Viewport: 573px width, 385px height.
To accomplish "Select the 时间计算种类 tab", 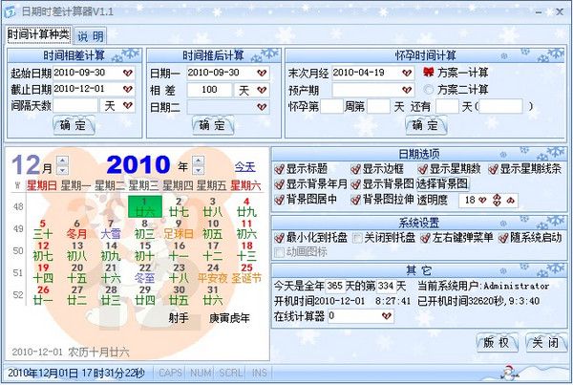I will click(x=38, y=35).
